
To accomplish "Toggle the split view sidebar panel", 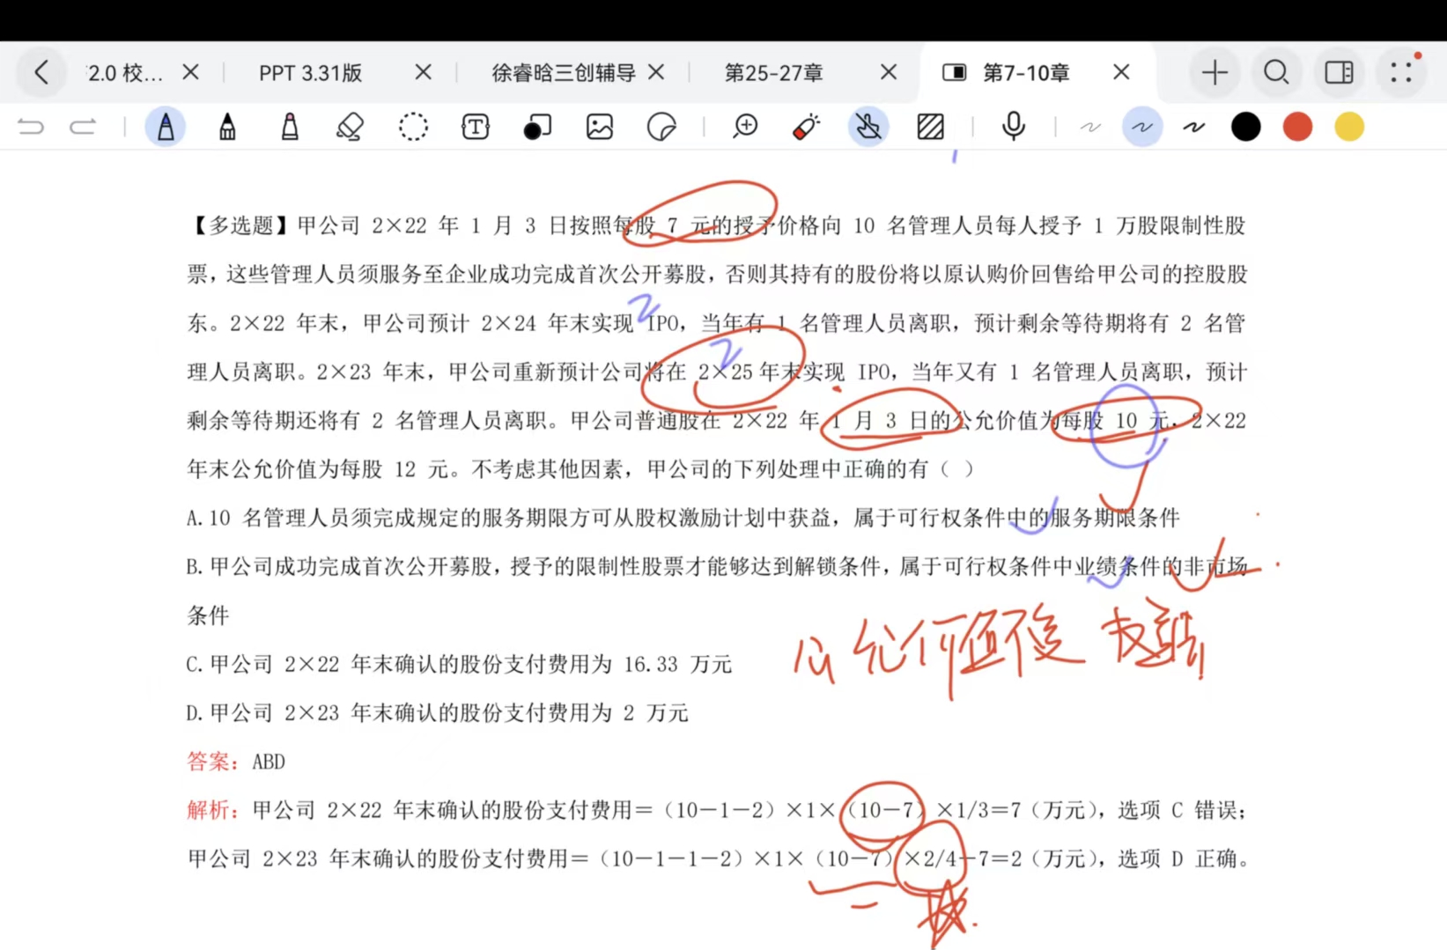I will pyautogui.click(x=1339, y=72).
